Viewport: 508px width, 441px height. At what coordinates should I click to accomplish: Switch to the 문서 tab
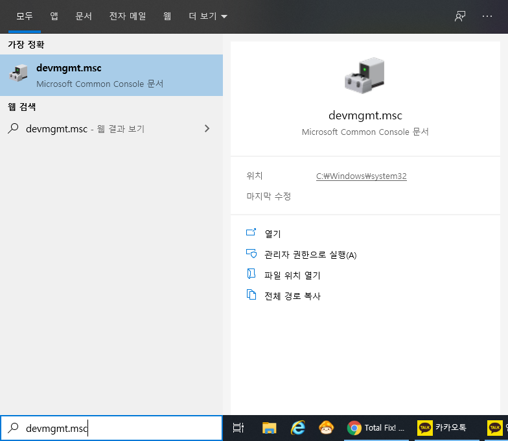84,16
